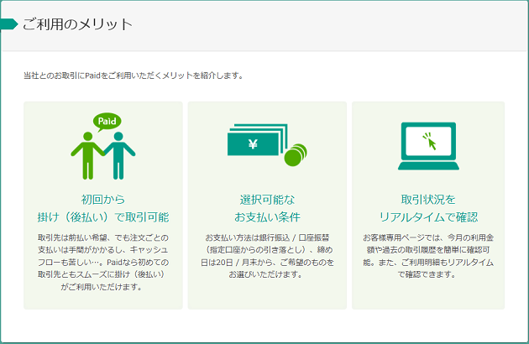The width and height of the screenshot is (529, 344).
Task: Click the title 取引状況を
Action: click(x=428, y=200)
